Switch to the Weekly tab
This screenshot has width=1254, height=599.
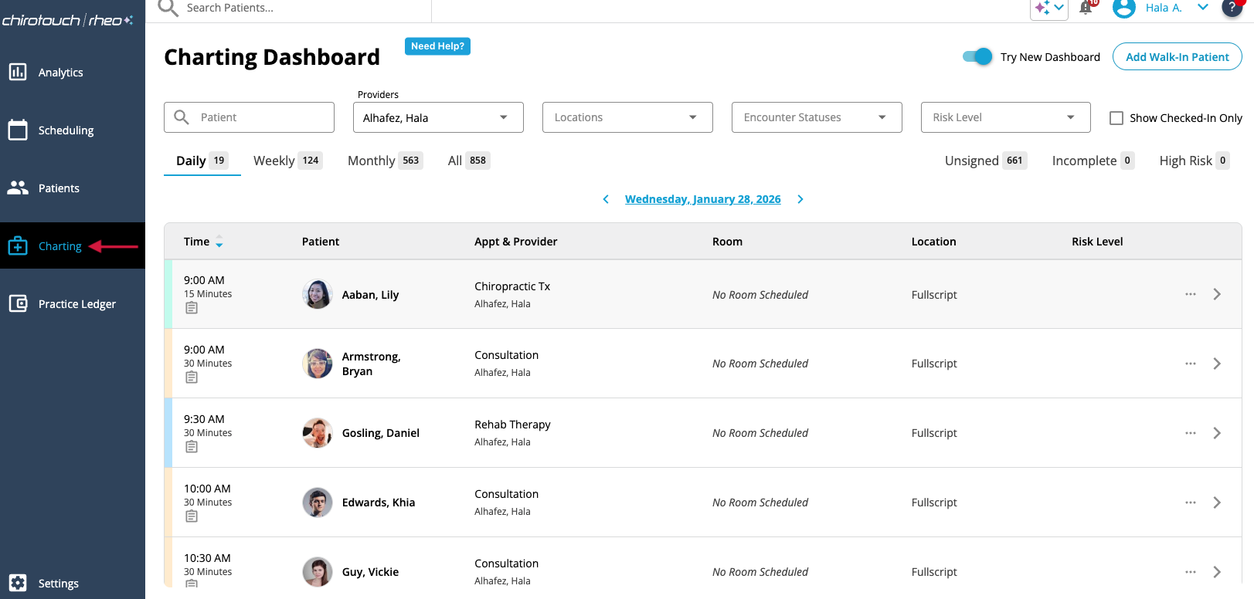[x=287, y=161]
